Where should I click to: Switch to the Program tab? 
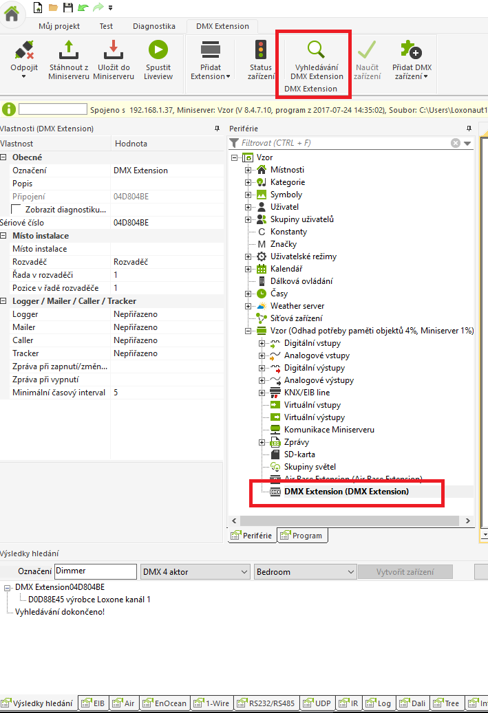tap(302, 536)
